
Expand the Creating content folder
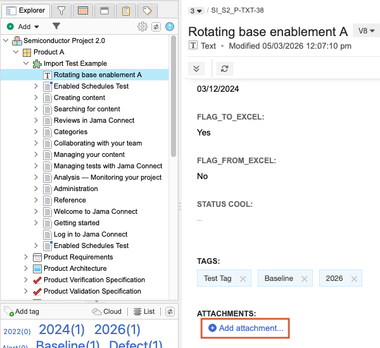(36, 97)
